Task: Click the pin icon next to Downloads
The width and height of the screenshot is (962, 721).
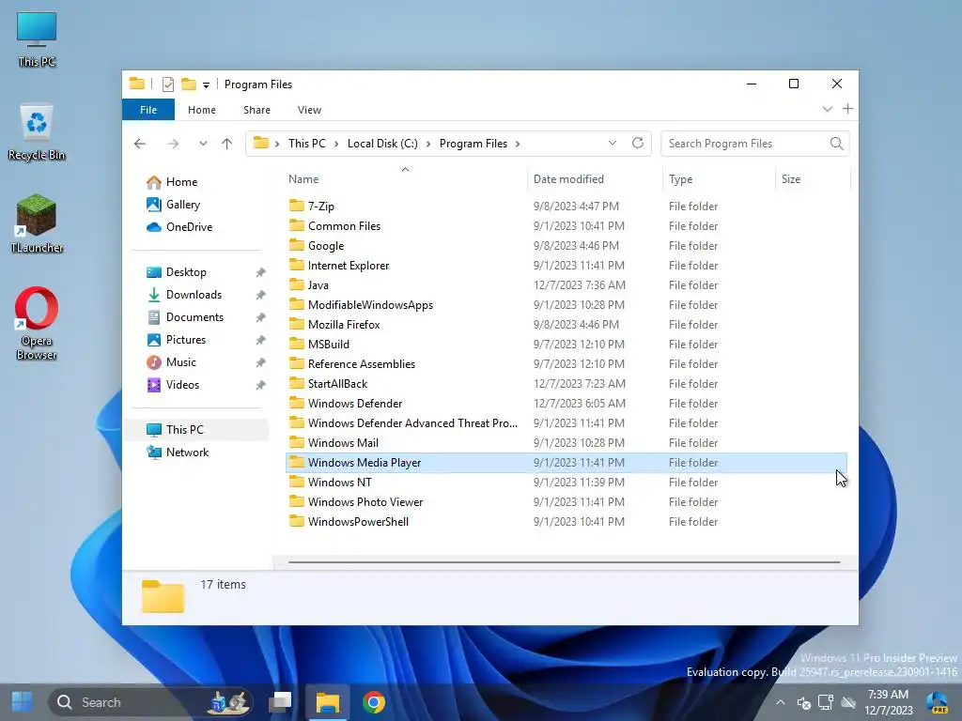Action: coord(261,295)
